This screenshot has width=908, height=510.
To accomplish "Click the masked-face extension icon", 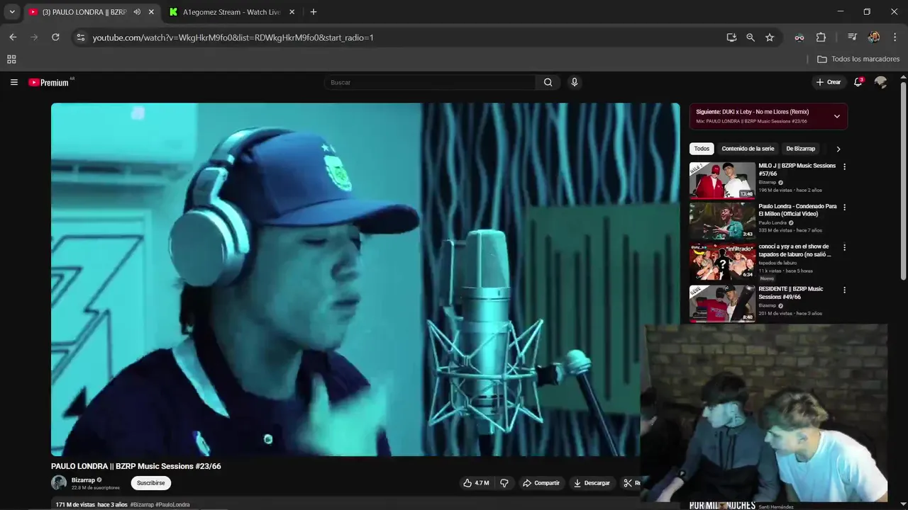I will (799, 38).
